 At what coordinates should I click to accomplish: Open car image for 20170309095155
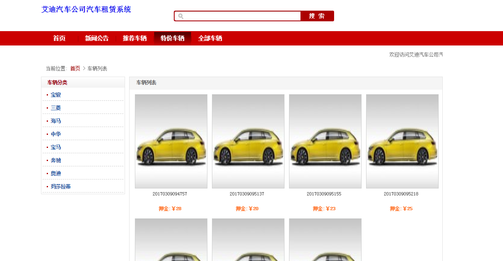click(325, 141)
